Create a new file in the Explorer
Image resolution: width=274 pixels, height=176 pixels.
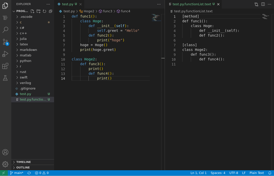tap(32, 11)
